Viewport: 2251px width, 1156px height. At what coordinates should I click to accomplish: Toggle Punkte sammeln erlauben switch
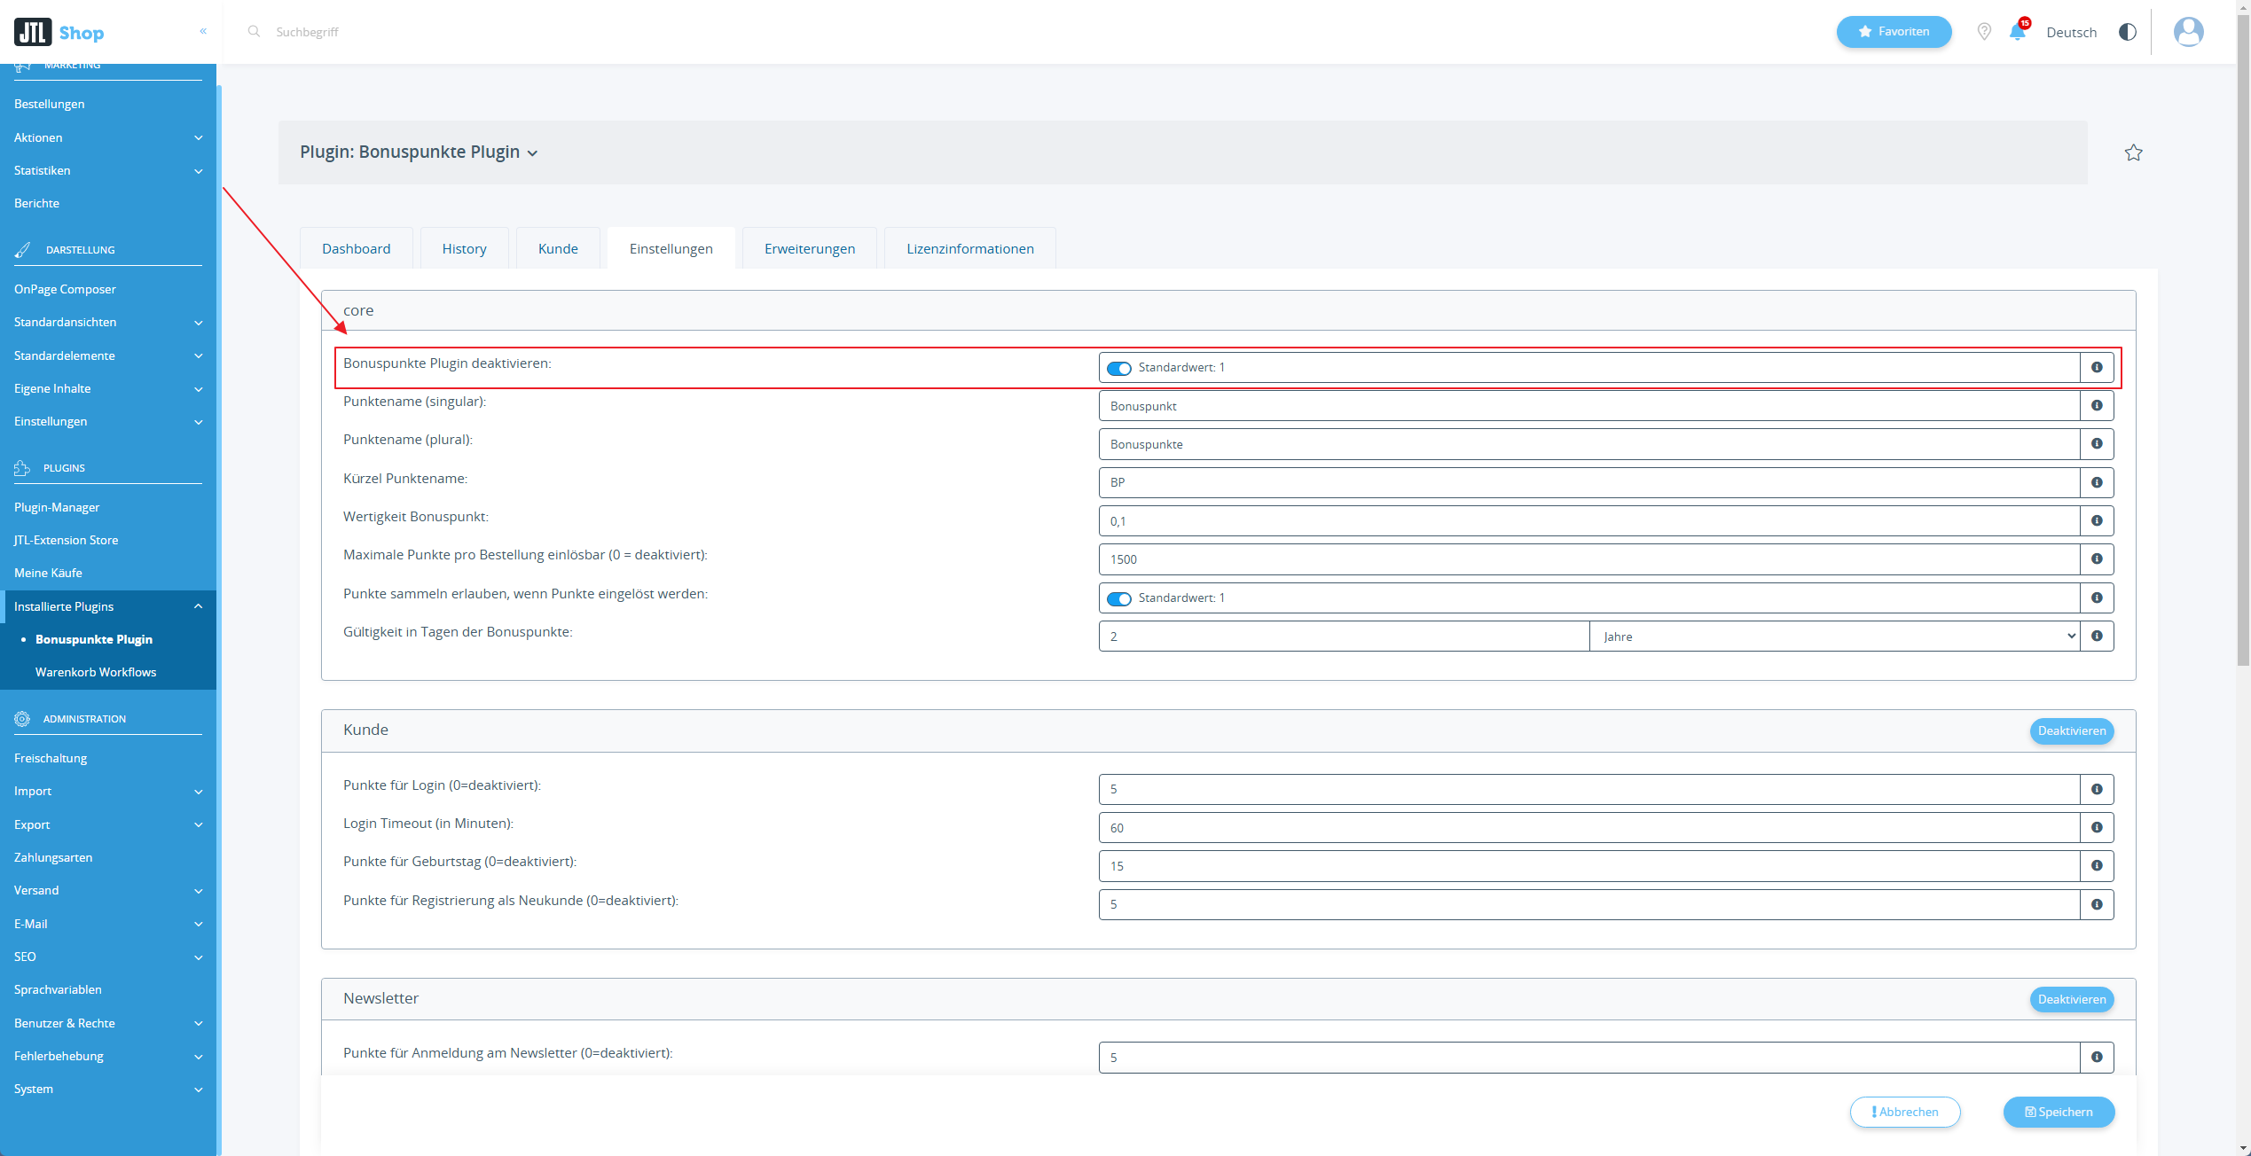pyautogui.click(x=1118, y=598)
